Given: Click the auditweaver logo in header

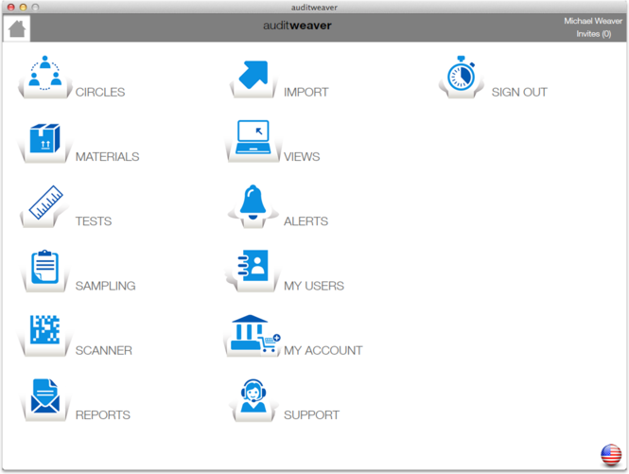Looking at the screenshot, I should (x=297, y=26).
